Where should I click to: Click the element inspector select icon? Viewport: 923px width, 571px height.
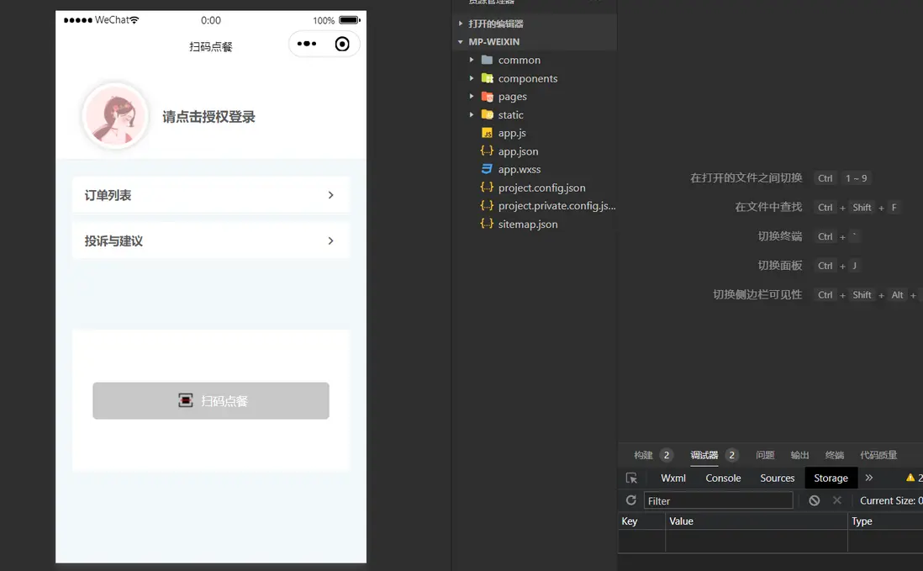(x=631, y=478)
